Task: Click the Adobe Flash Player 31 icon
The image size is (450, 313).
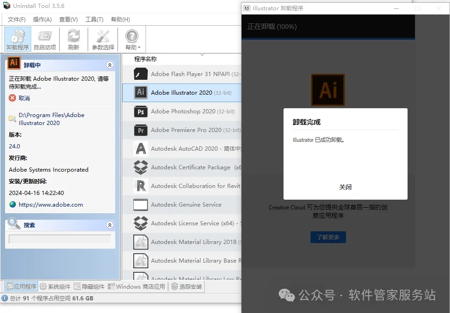Action: pos(141,74)
